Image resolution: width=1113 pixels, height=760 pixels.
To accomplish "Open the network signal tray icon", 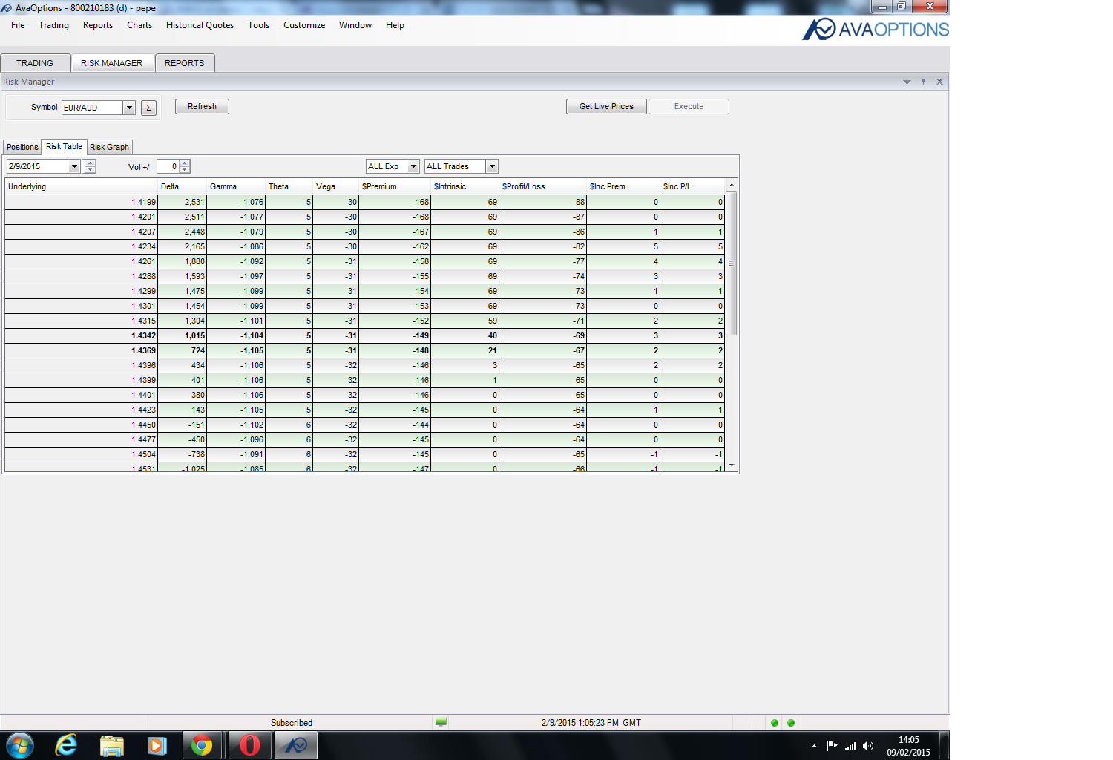I will [850, 746].
